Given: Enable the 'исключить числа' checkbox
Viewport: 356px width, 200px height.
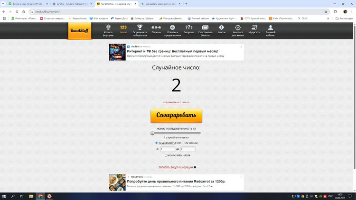Looking at the screenshot, I should pyautogui.click(x=166, y=155).
